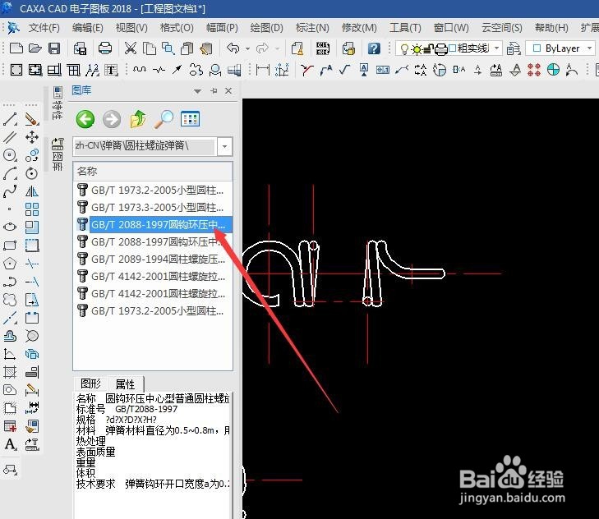Open the 帮助(H) menu
599x519 pixels.
click(x=551, y=28)
